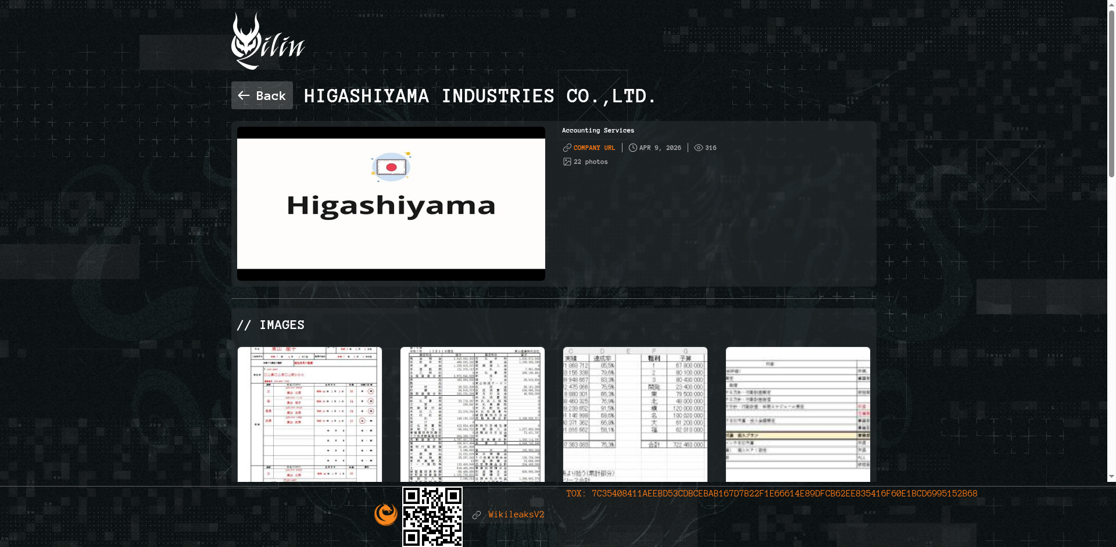Click the QR code in the footer
The height and width of the screenshot is (547, 1116).
coord(432,517)
